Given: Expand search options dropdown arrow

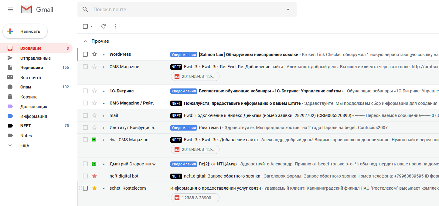Looking at the screenshot, I should coord(288,9).
